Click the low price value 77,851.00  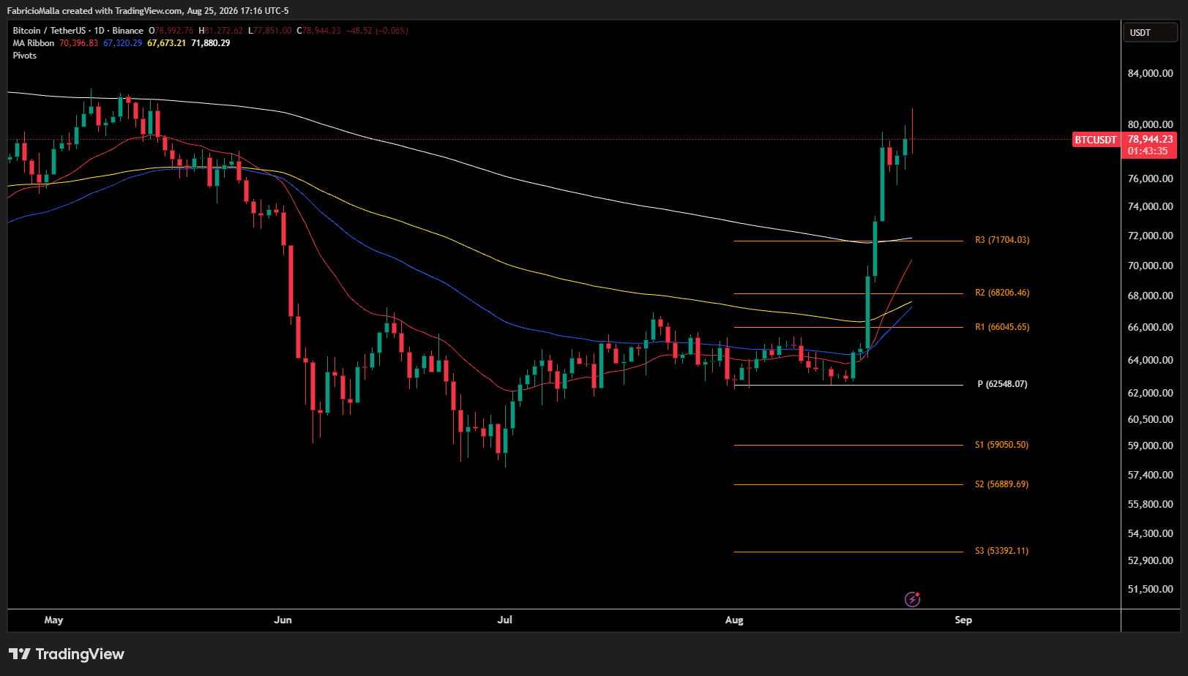tap(272, 31)
